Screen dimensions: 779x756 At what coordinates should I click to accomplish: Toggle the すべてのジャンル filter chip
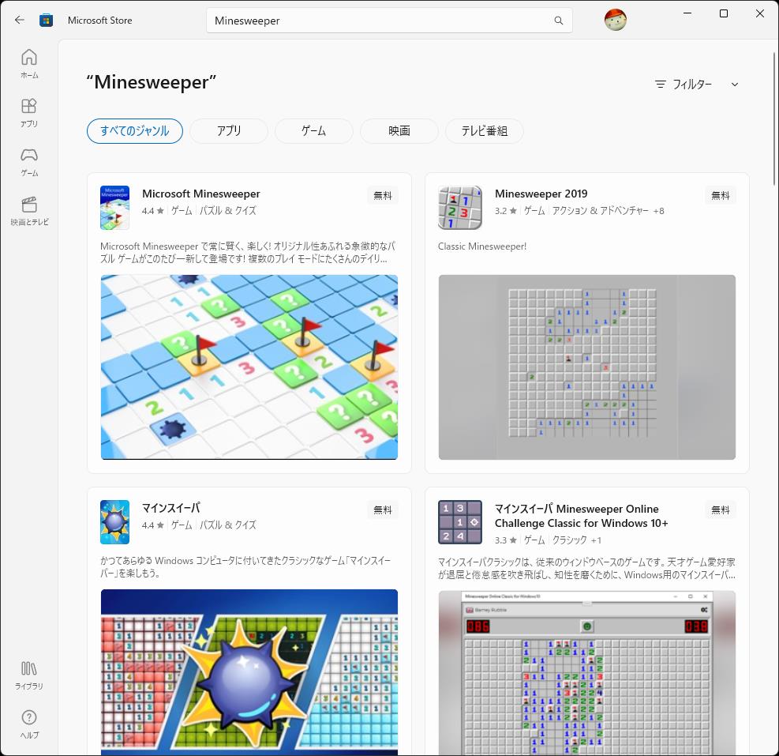tap(134, 131)
